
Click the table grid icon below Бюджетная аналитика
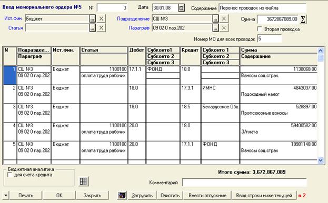click(84, 181)
